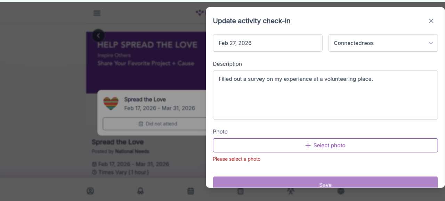Click the rainbow heart Spread the Love icon

111,104
